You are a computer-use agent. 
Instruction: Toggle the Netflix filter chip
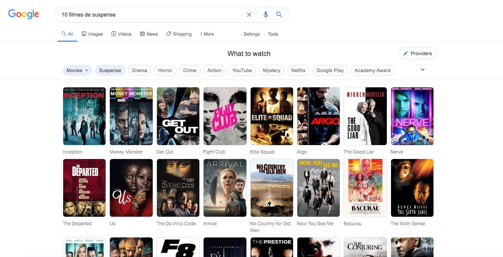click(298, 70)
